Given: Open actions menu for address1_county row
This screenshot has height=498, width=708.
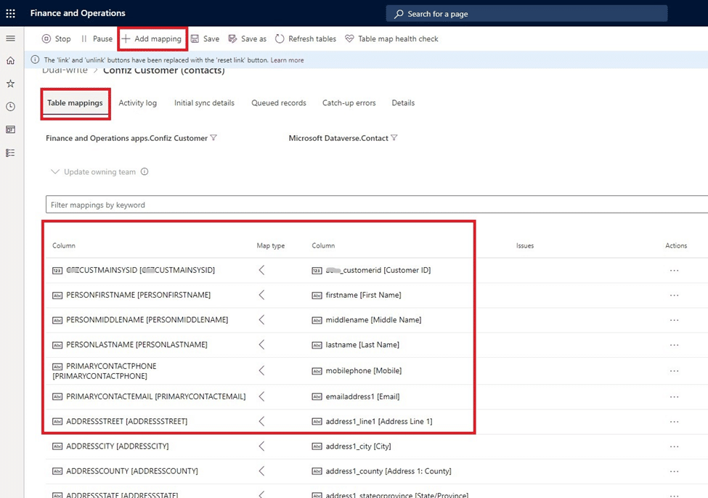Looking at the screenshot, I should click(x=674, y=471).
